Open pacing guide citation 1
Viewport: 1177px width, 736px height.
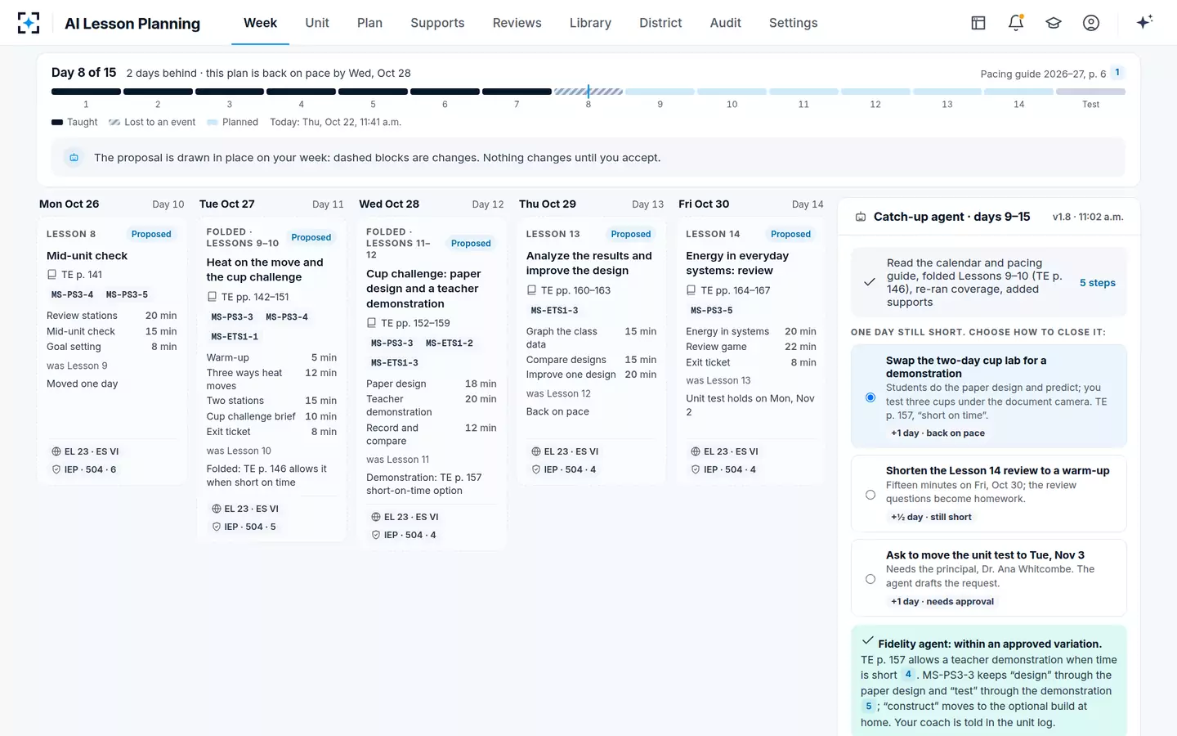click(1117, 73)
